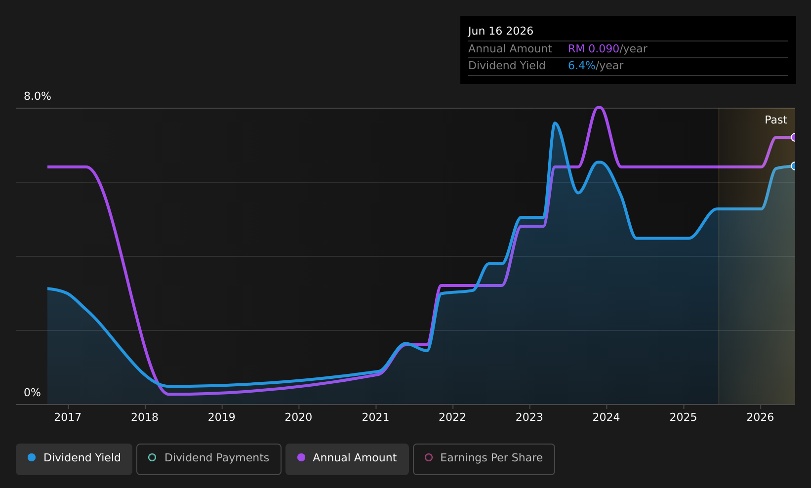Click the 2019 x-axis label
811x488 pixels.
click(x=222, y=417)
